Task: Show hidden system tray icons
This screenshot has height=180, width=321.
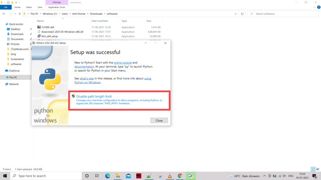Action: [265, 176]
